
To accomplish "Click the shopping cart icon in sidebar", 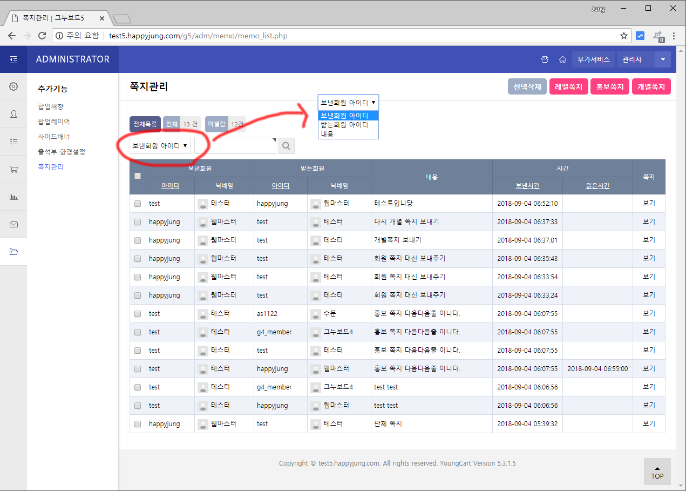I will pyautogui.click(x=13, y=169).
